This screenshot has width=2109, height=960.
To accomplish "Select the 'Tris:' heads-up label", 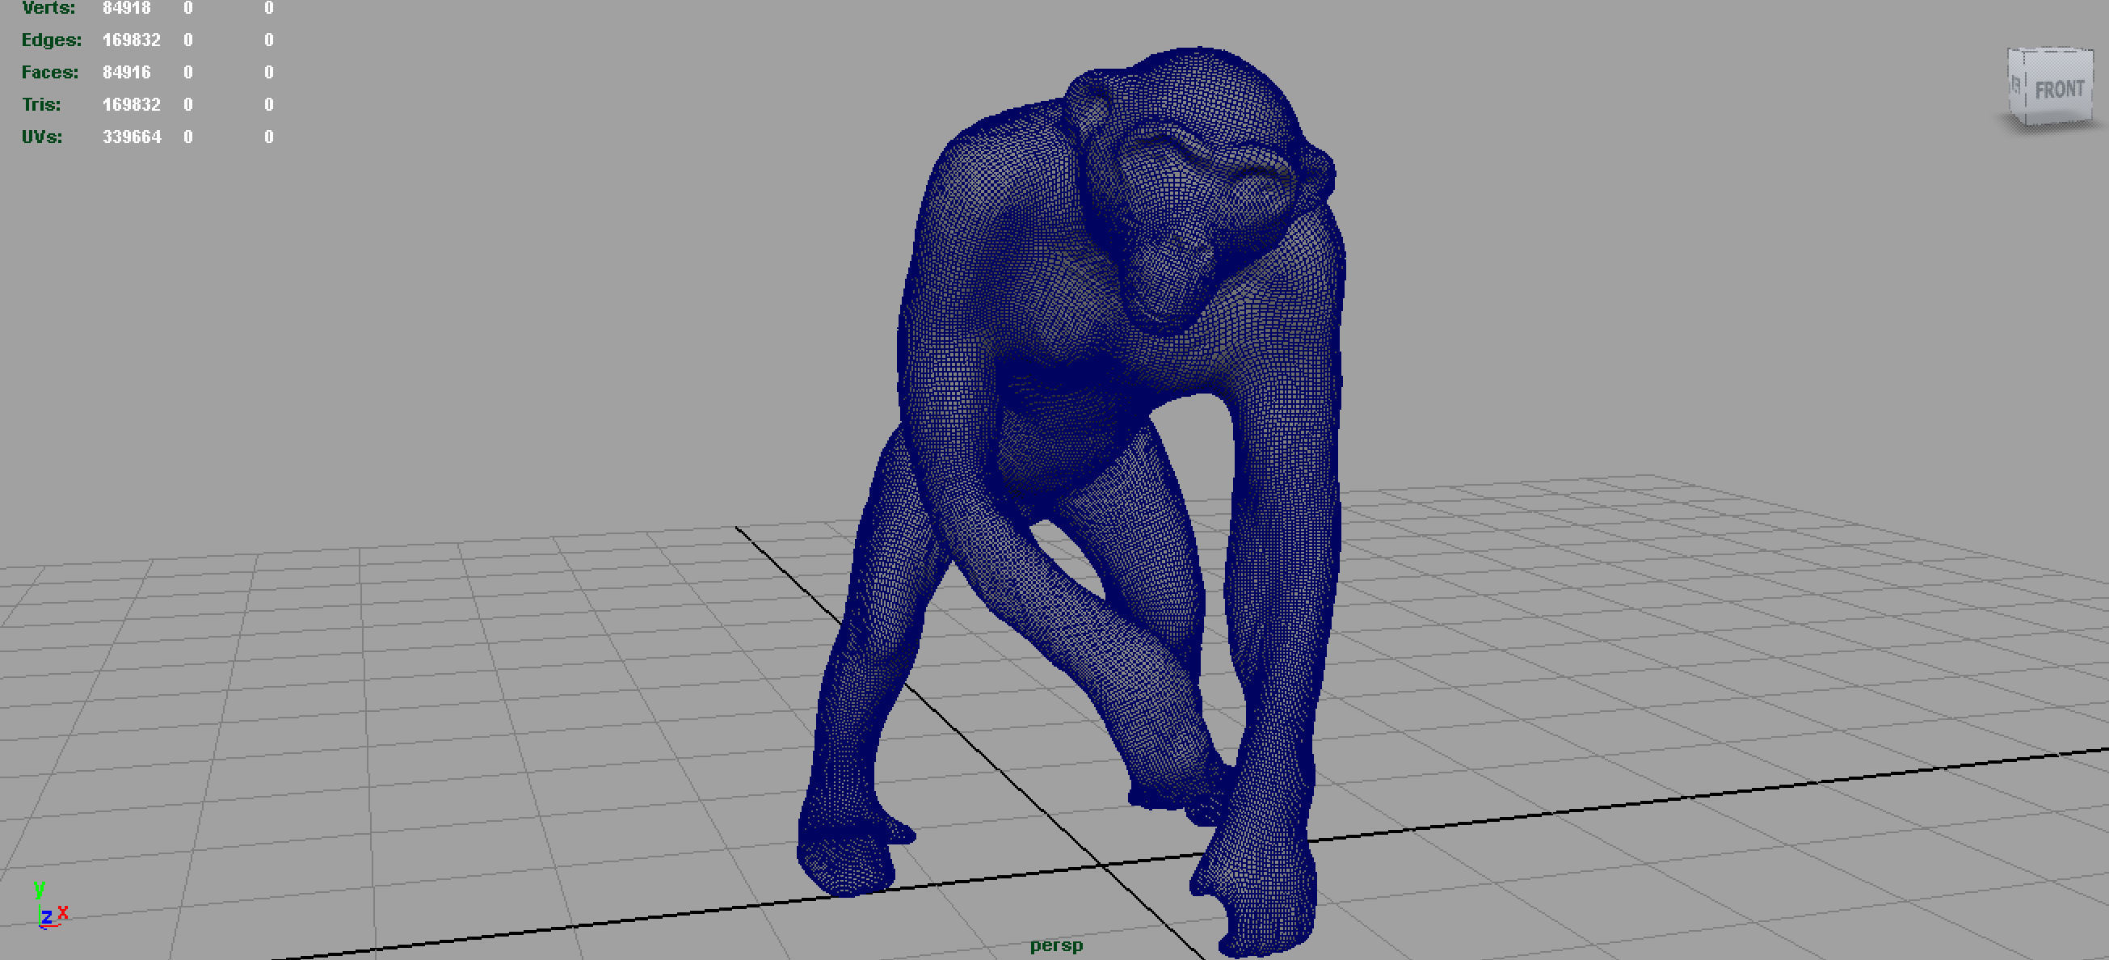I will pyautogui.click(x=41, y=105).
